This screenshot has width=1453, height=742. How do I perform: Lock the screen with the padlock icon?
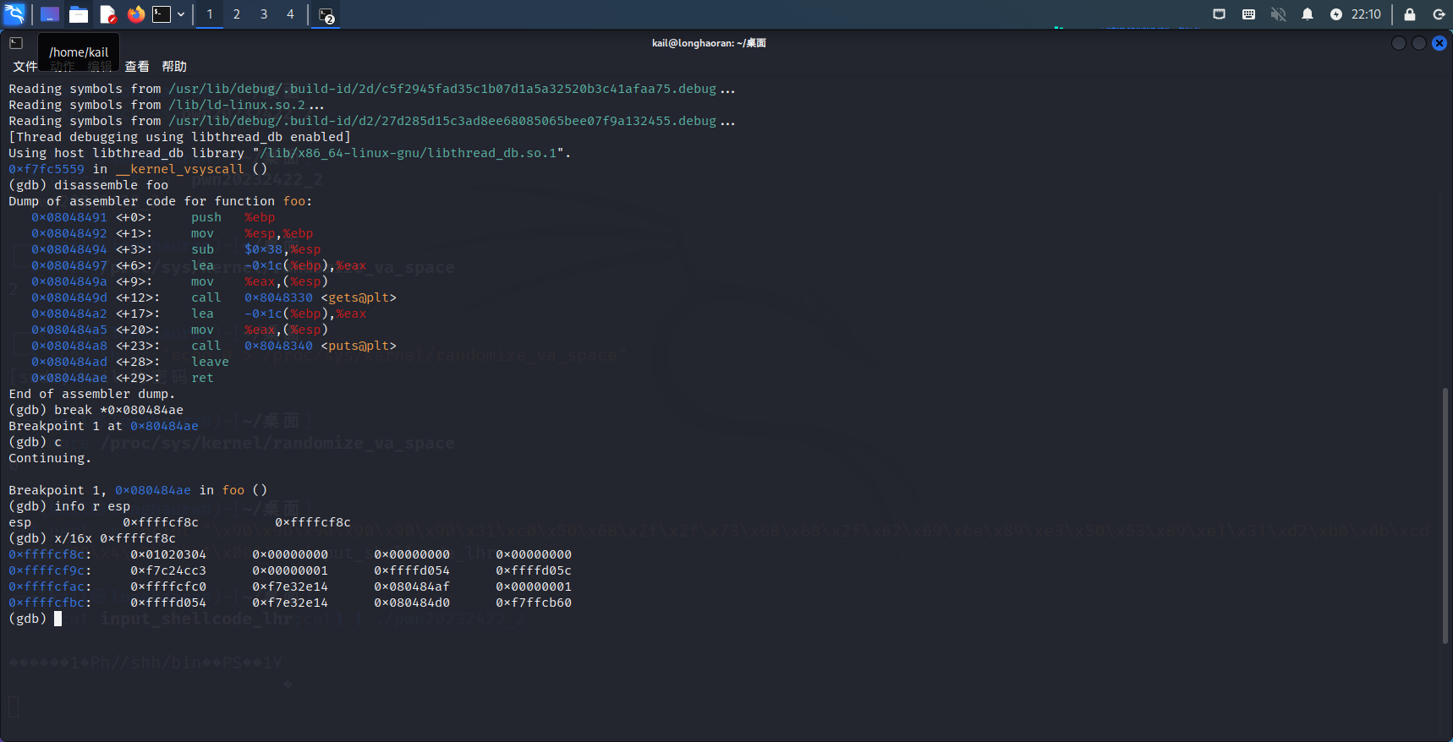(1410, 14)
